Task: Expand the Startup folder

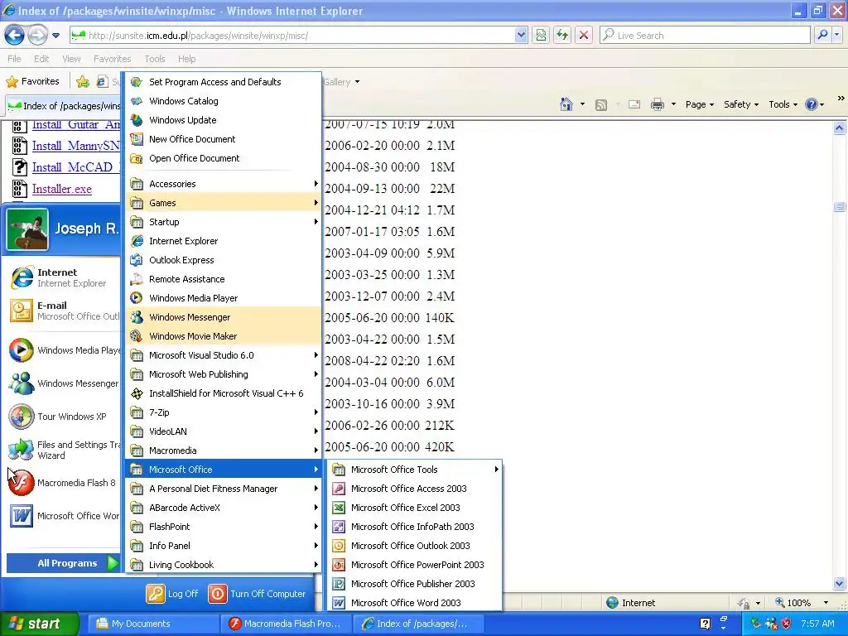Action: click(x=224, y=222)
